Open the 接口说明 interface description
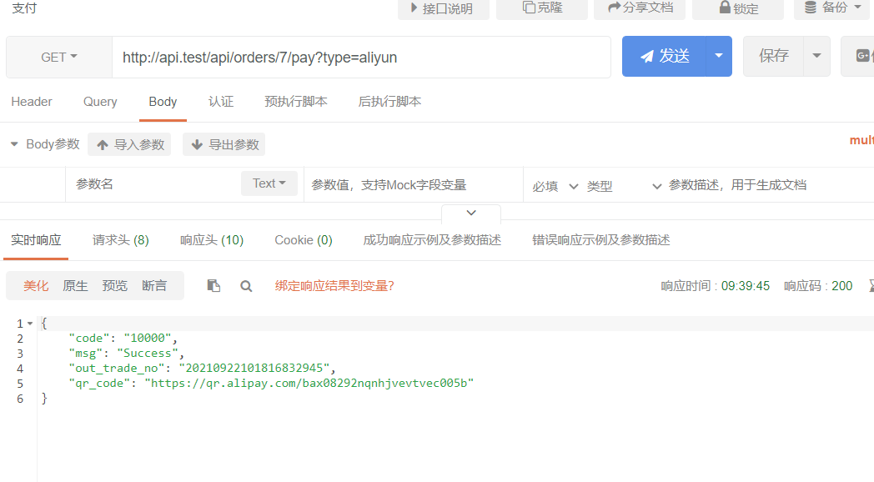Viewport: 874px width, 482px height. coord(443,10)
